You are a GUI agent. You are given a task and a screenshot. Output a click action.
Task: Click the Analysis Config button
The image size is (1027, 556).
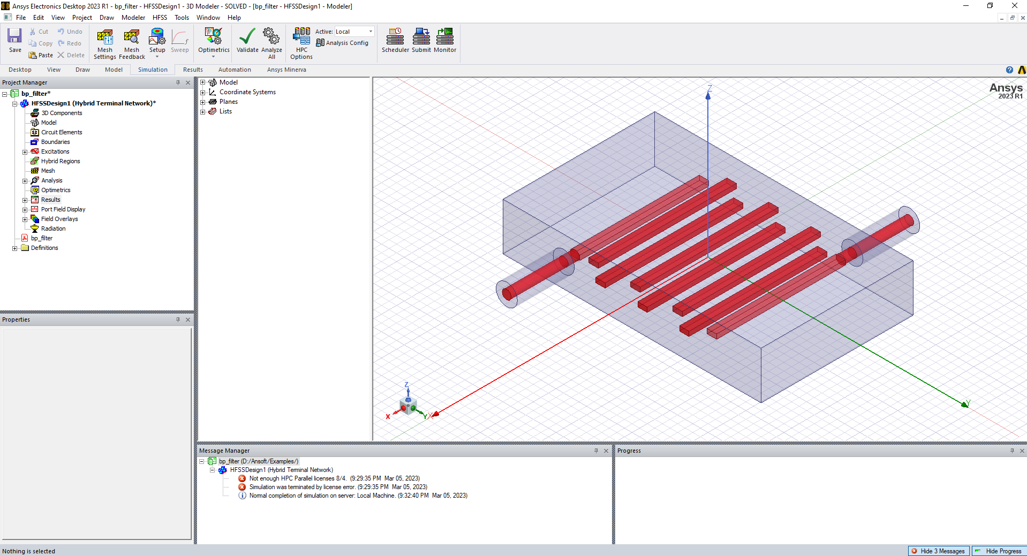343,43
